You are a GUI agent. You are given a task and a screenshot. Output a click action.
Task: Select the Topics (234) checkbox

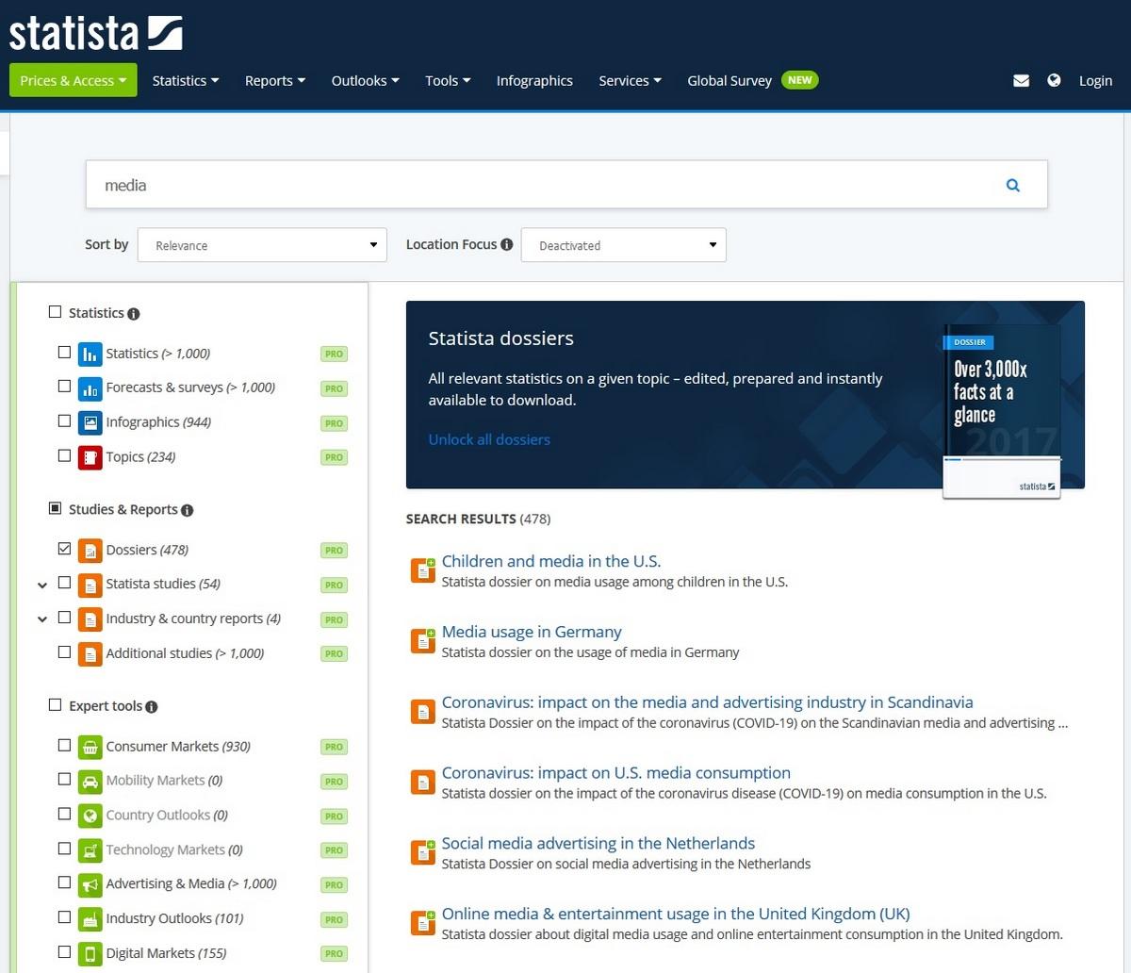click(x=64, y=455)
